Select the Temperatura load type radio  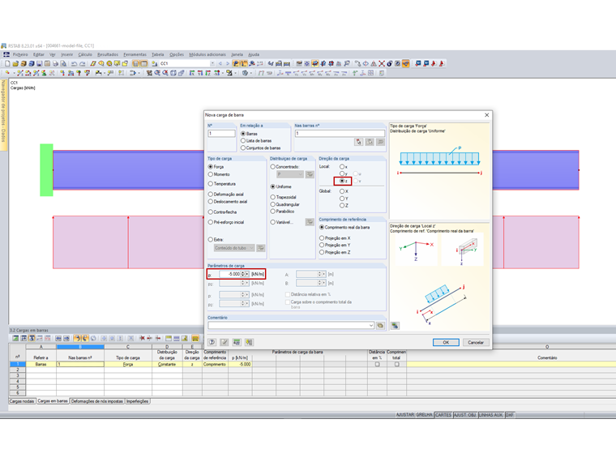tap(211, 184)
